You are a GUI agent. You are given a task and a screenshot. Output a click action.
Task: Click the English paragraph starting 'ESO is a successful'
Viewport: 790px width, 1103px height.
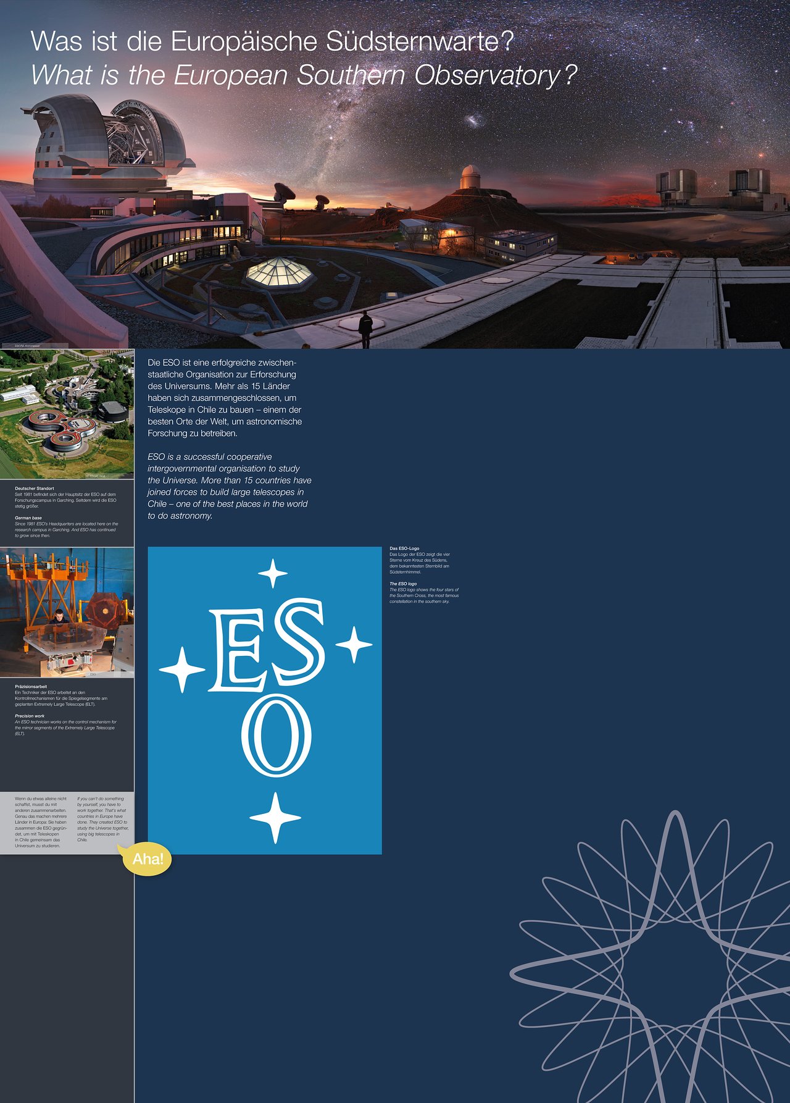229,486
